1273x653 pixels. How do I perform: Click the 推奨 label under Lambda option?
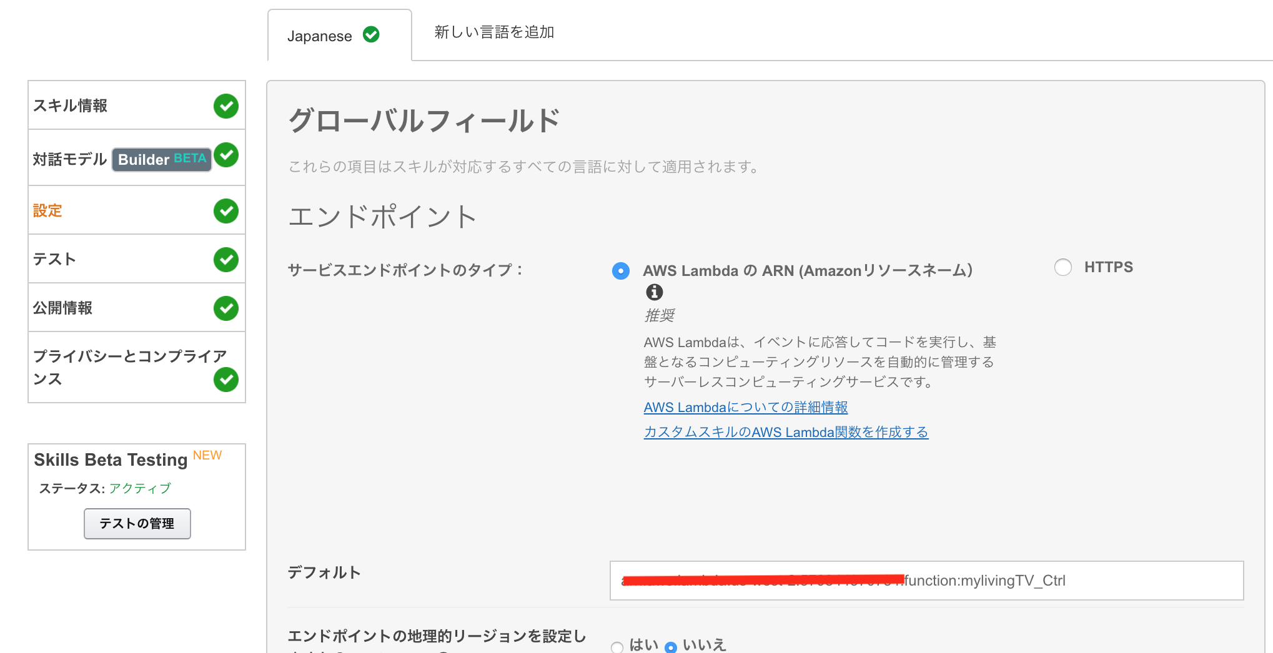pos(660,315)
